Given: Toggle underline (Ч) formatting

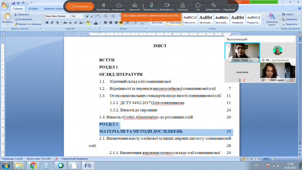Looking at the screenshot, I should 57,23.
